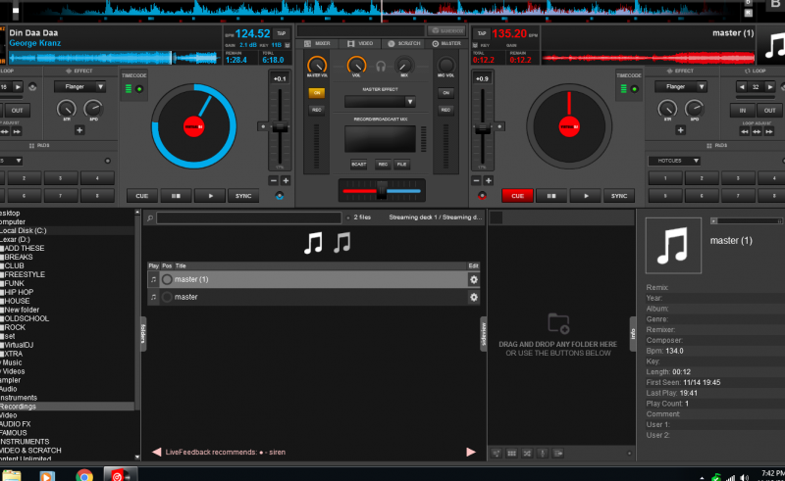Click right deck pitch plus button
The width and height of the screenshot is (785, 481).
(489, 180)
